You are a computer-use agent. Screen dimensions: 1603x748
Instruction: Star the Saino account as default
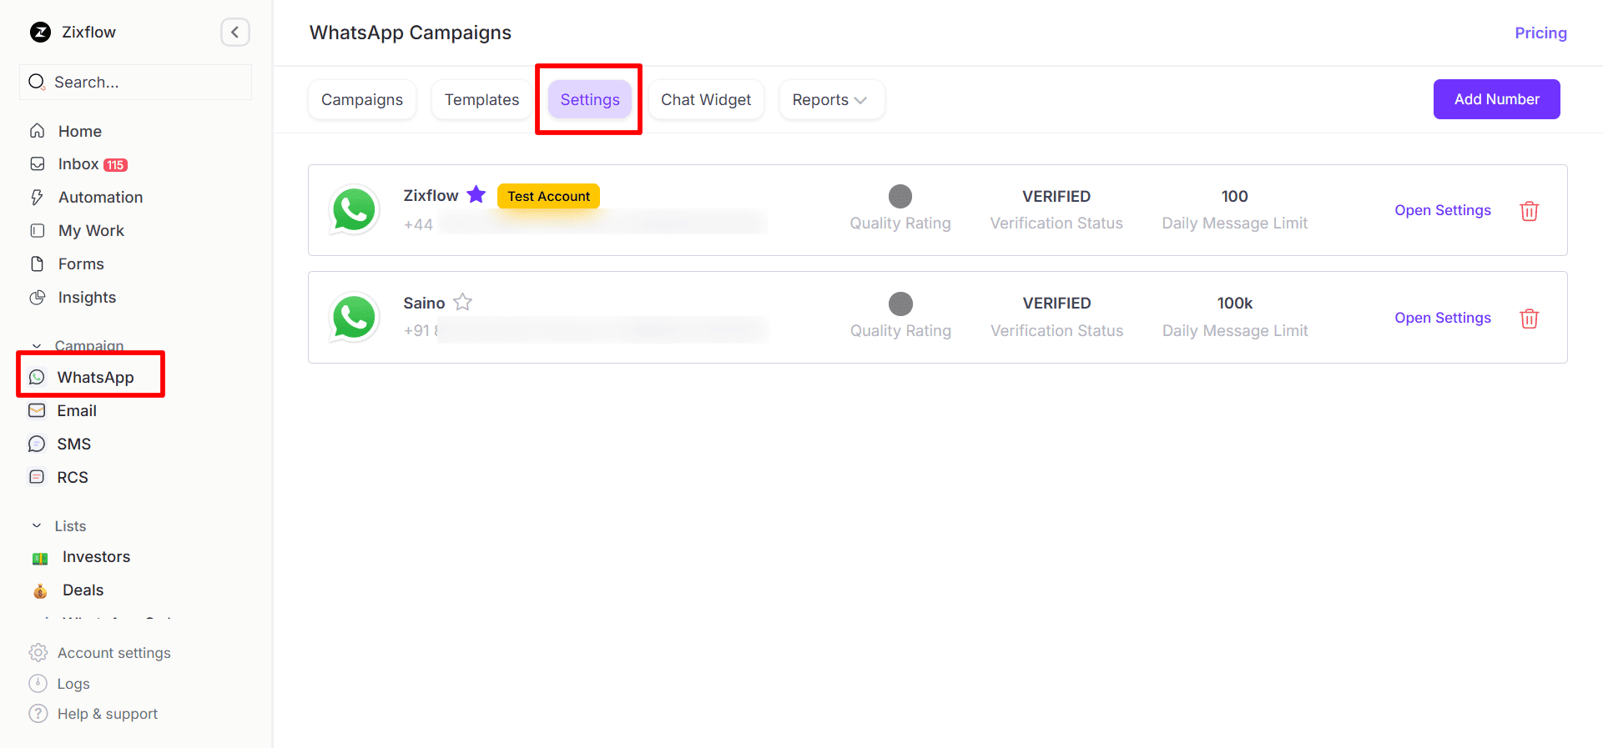click(462, 302)
